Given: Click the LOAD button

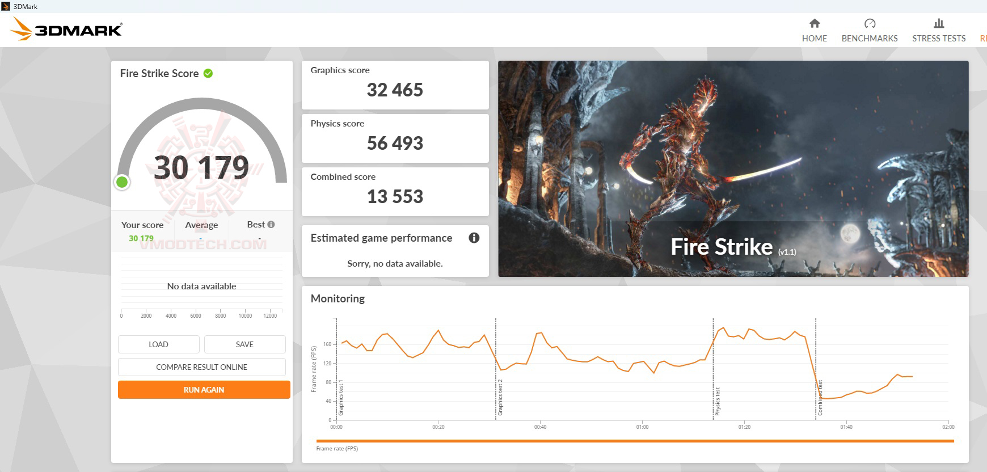Looking at the screenshot, I should tap(159, 344).
